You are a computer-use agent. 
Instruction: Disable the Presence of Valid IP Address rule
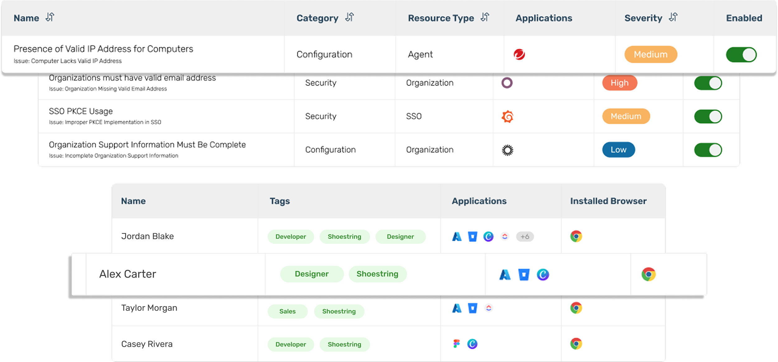tap(741, 55)
